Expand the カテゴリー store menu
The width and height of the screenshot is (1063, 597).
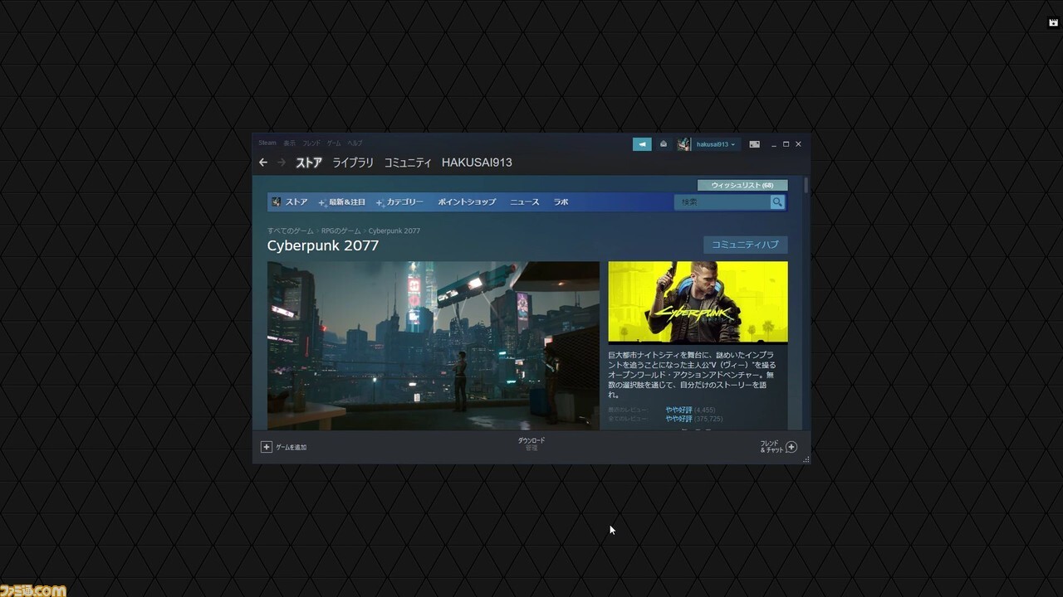tap(399, 202)
